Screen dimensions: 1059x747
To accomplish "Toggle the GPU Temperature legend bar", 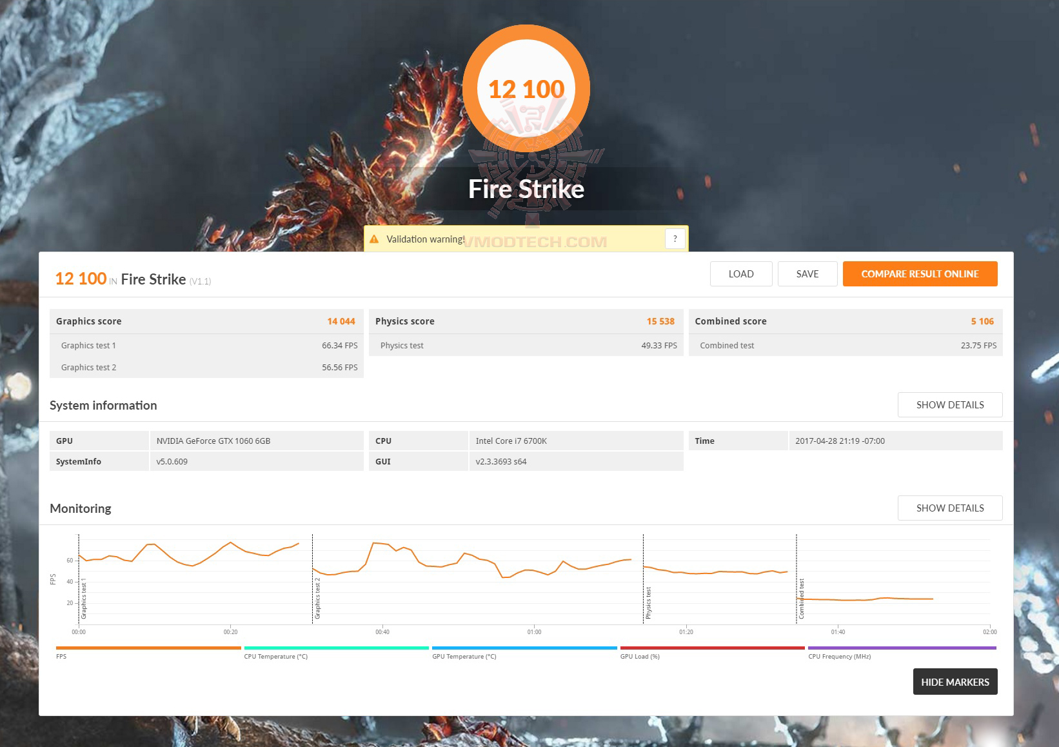I will pos(524,648).
